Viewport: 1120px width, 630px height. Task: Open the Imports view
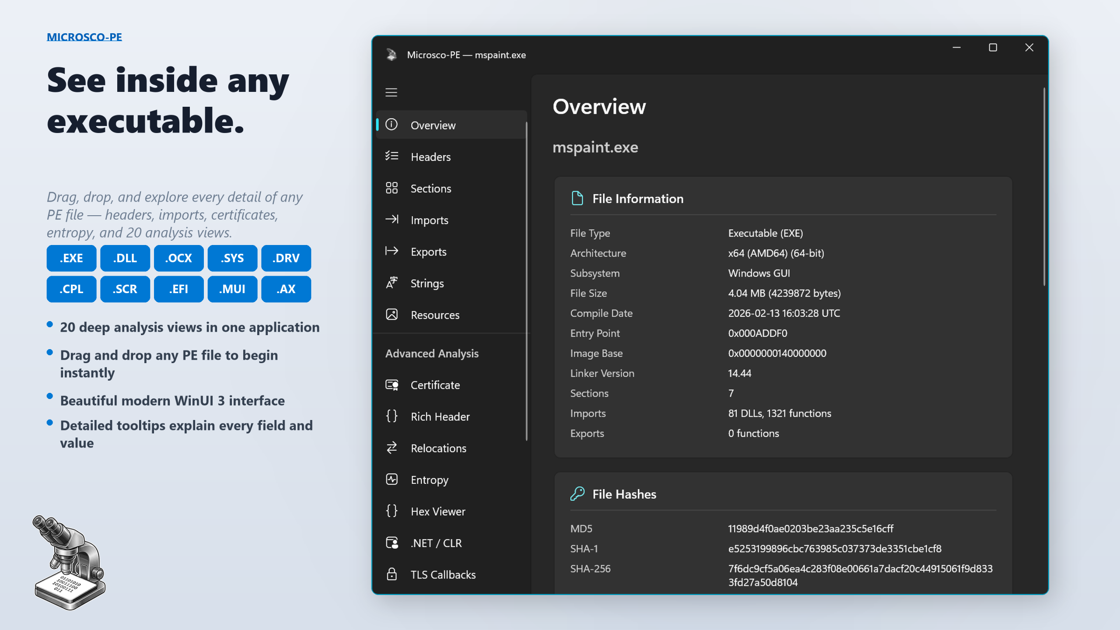pyautogui.click(x=429, y=220)
